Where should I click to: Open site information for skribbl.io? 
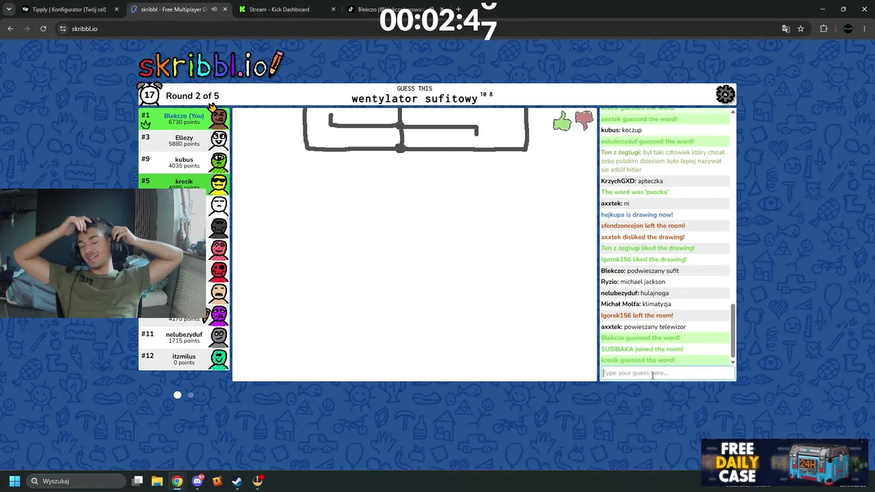(x=62, y=29)
